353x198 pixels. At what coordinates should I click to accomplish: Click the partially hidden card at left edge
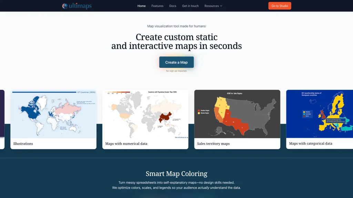pos(2,119)
